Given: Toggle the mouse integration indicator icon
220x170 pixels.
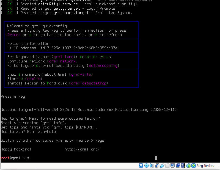Looking at the screenshot, I should coord(188,166).
